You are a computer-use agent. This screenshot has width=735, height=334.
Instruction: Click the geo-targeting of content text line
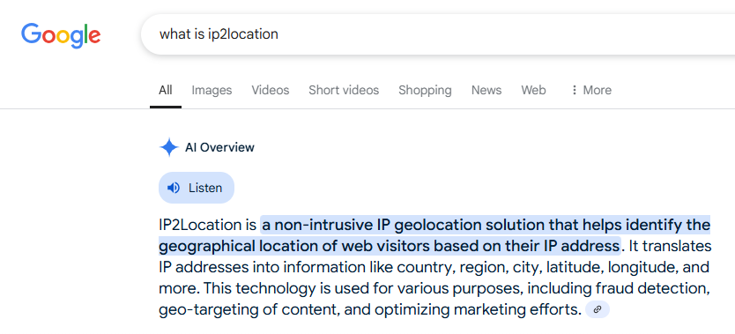click(370, 309)
